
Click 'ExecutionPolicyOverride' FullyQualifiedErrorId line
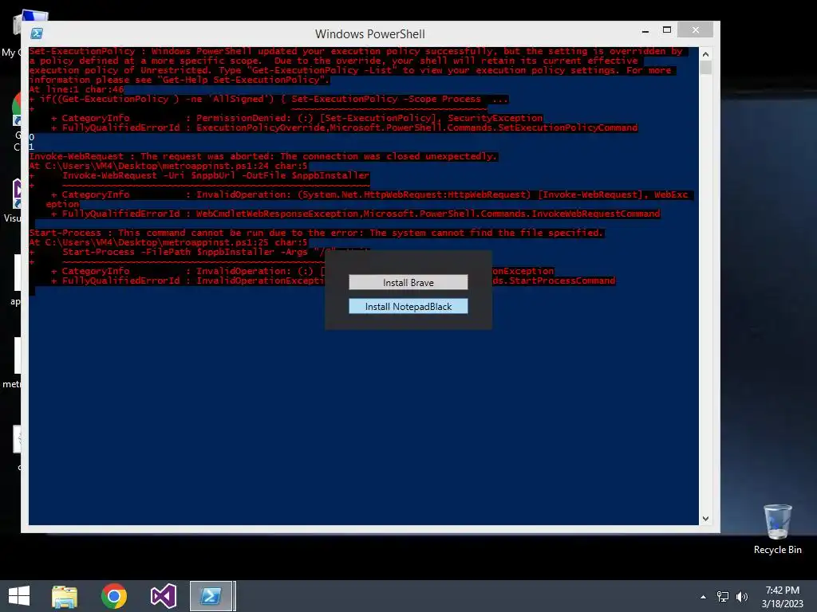pyautogui.click(x=345, y=127)
